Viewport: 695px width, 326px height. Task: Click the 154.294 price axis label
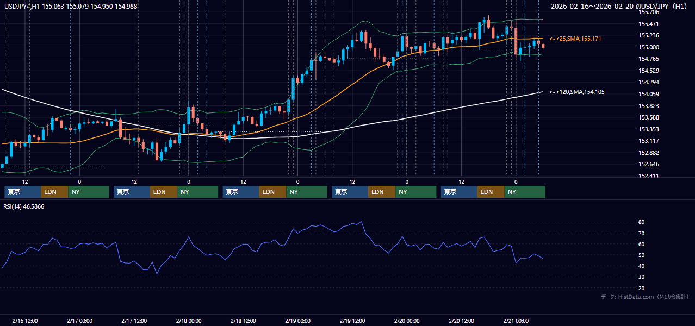tap(648, 82)
